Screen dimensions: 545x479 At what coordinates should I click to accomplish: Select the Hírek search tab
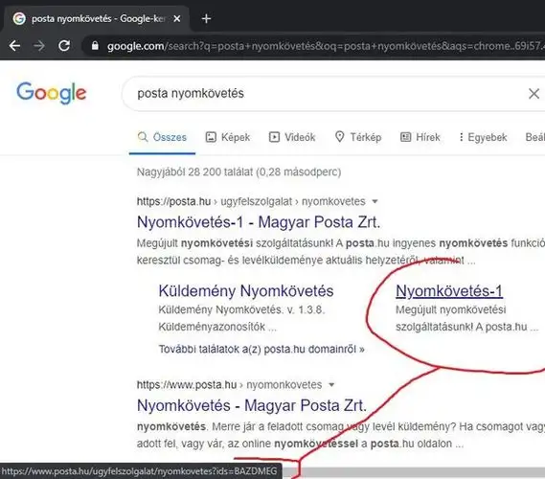(420, 137)
